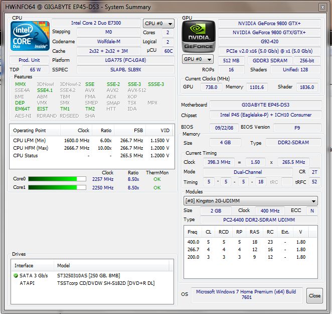Click the Operating Point column header

tap(35, 130)
